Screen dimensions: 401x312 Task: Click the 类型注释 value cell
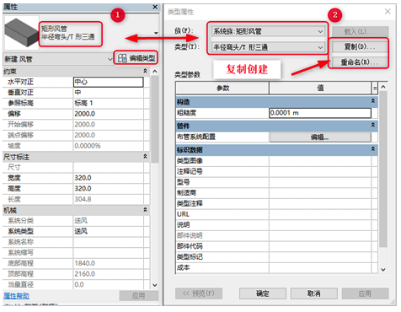320,203
